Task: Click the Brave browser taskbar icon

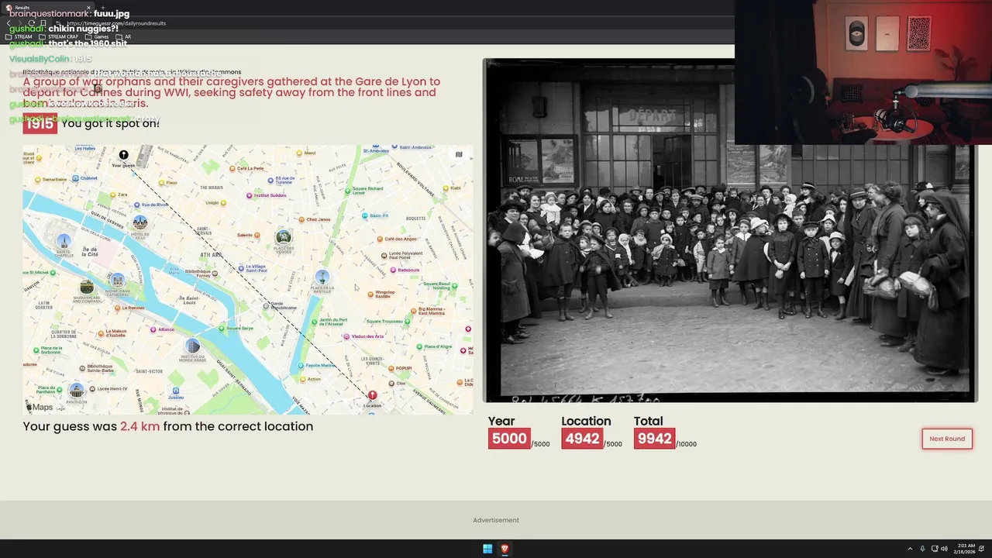Action: pos(505,549)
